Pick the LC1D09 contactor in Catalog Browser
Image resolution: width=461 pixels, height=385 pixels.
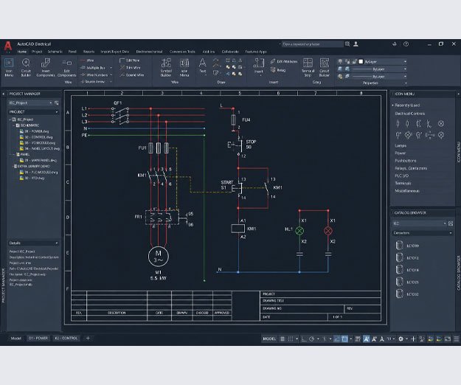[x=407, y=246]
